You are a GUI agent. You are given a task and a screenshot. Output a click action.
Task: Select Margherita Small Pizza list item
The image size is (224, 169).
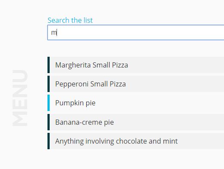click(136, 65)
